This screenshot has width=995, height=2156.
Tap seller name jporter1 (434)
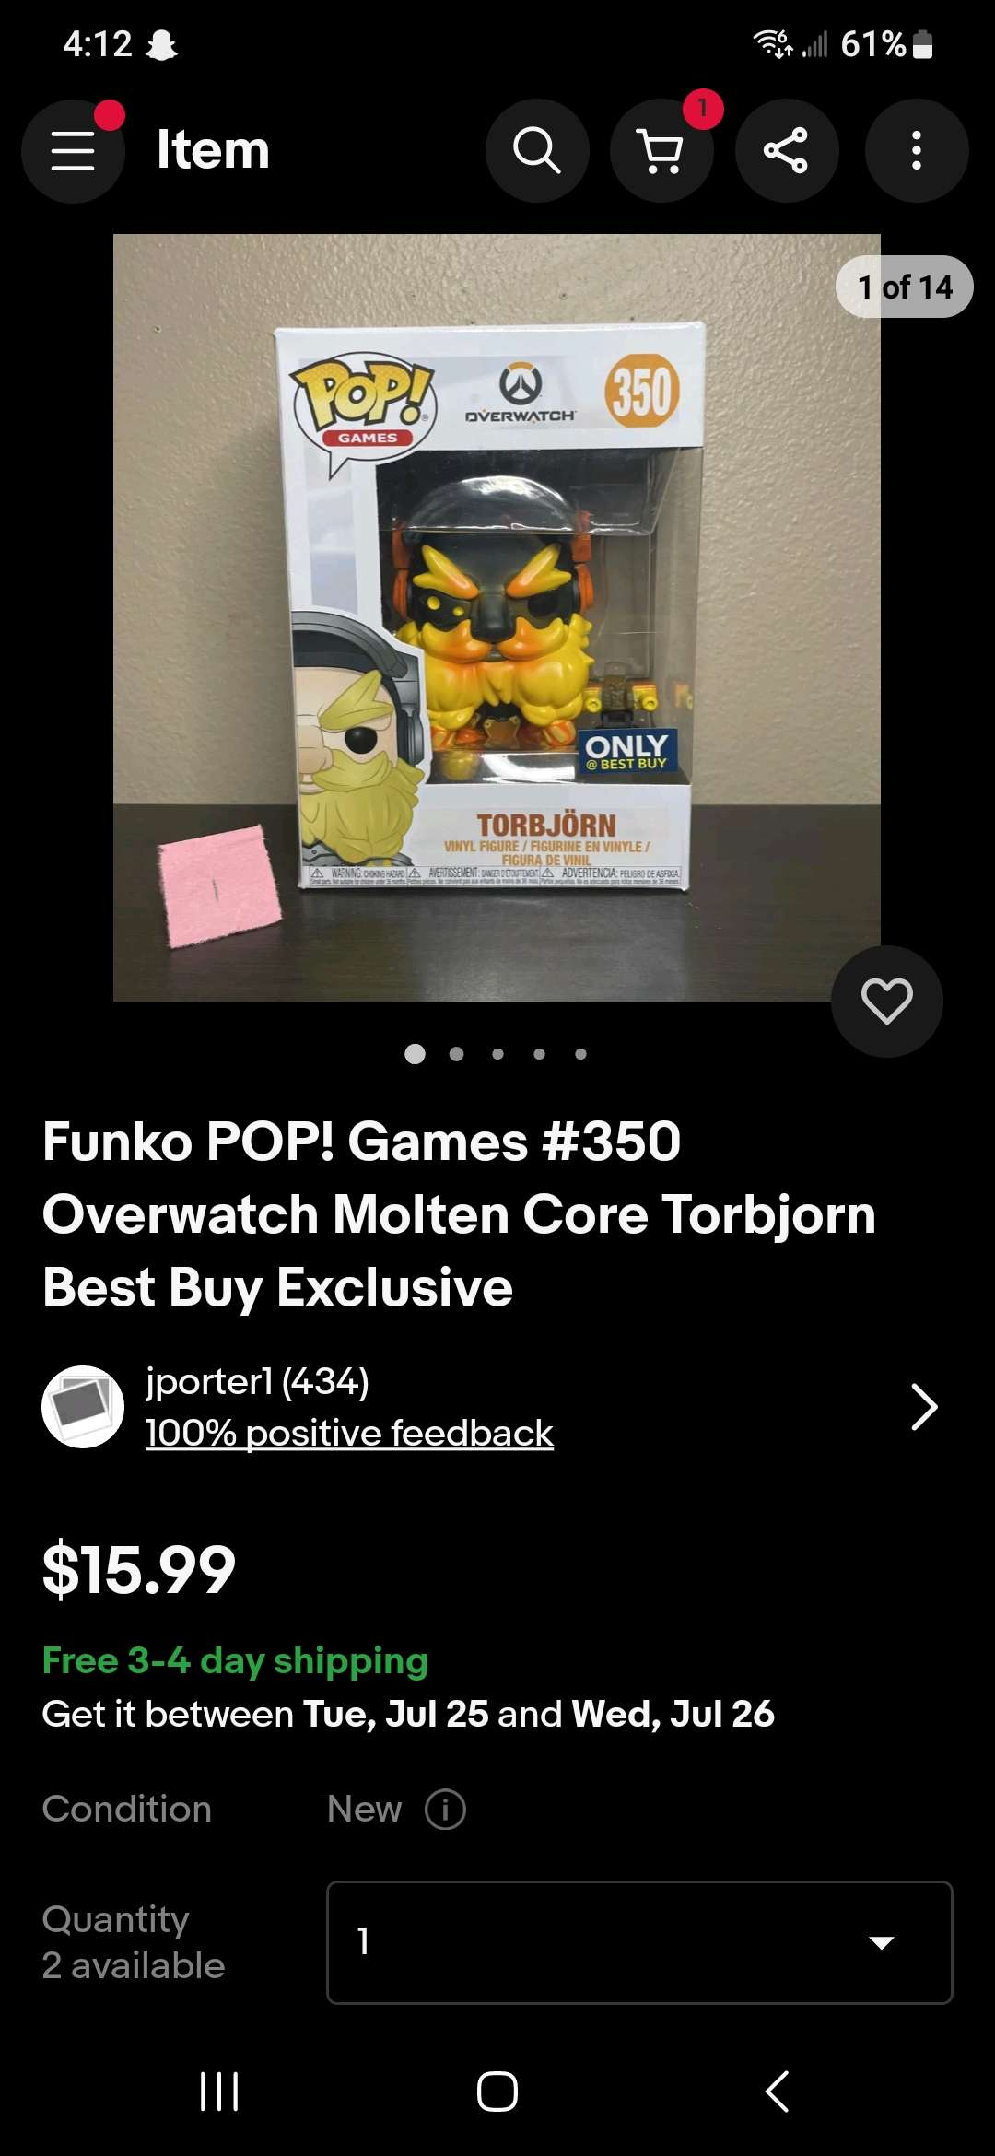(x=257, y=1381)
